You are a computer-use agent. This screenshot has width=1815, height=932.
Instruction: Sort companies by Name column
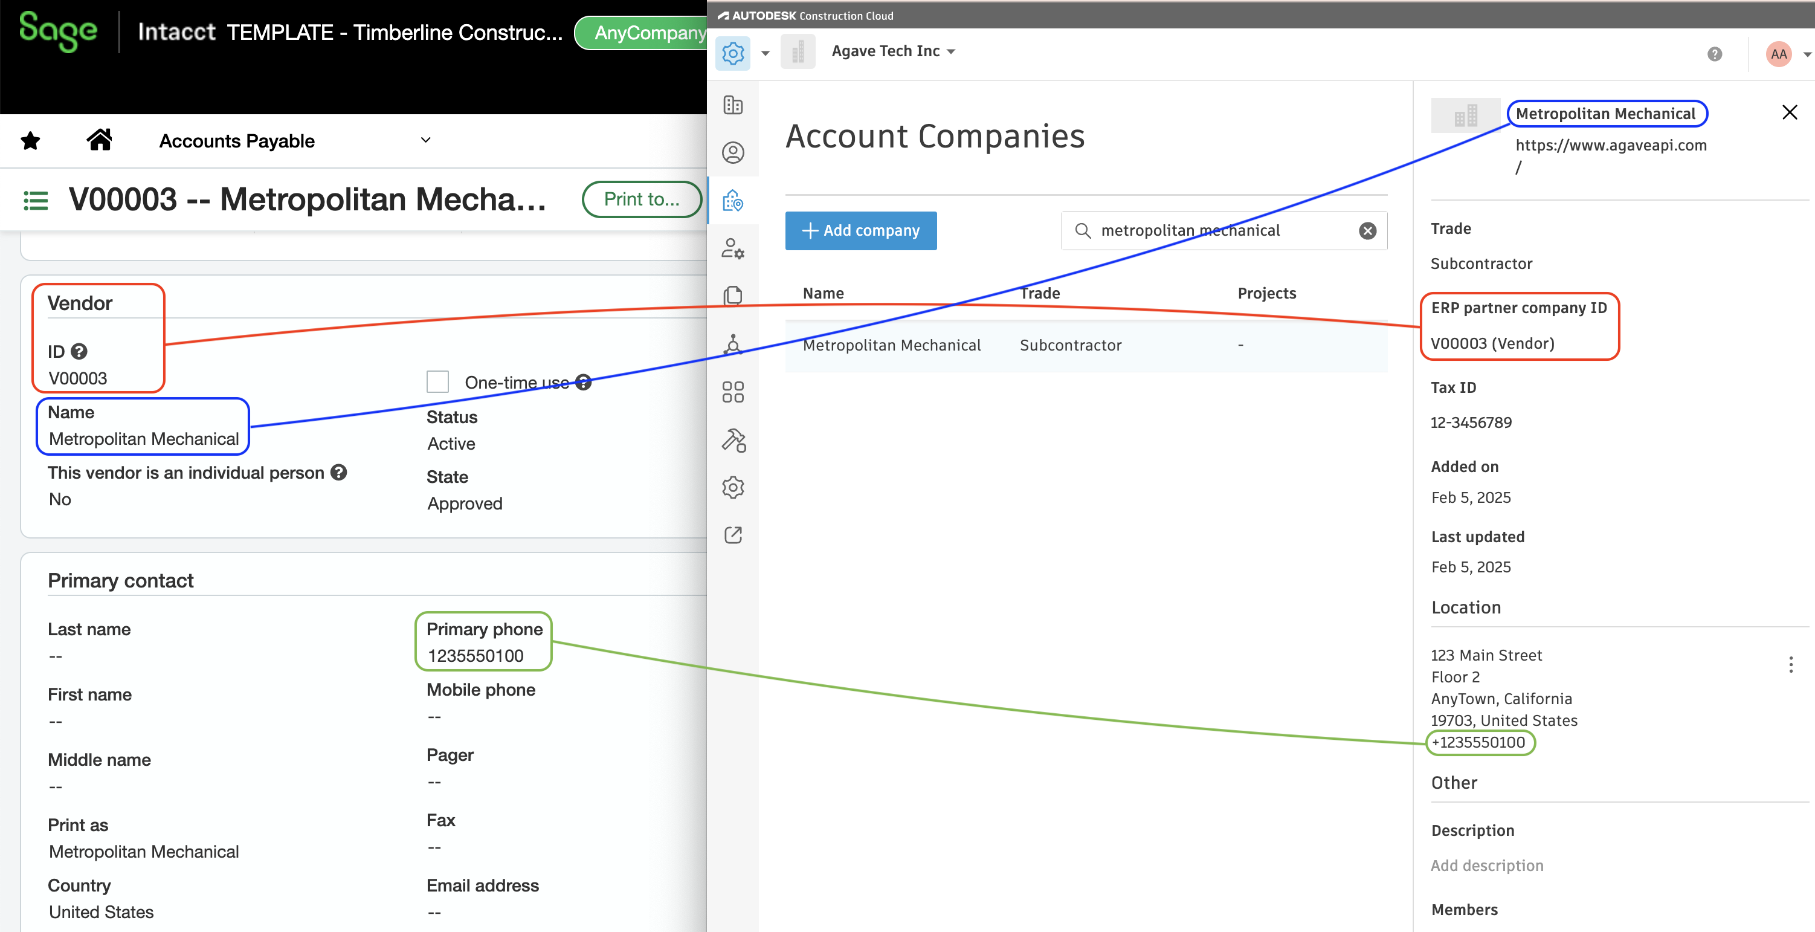coord(823,293)
